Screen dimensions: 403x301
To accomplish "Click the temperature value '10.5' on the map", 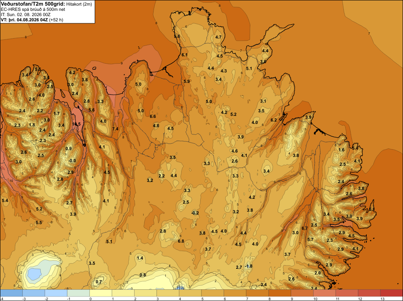I will (76, 124).
